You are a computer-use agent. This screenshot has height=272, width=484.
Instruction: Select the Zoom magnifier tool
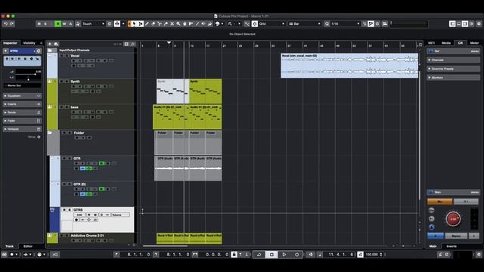click(178, 23)
